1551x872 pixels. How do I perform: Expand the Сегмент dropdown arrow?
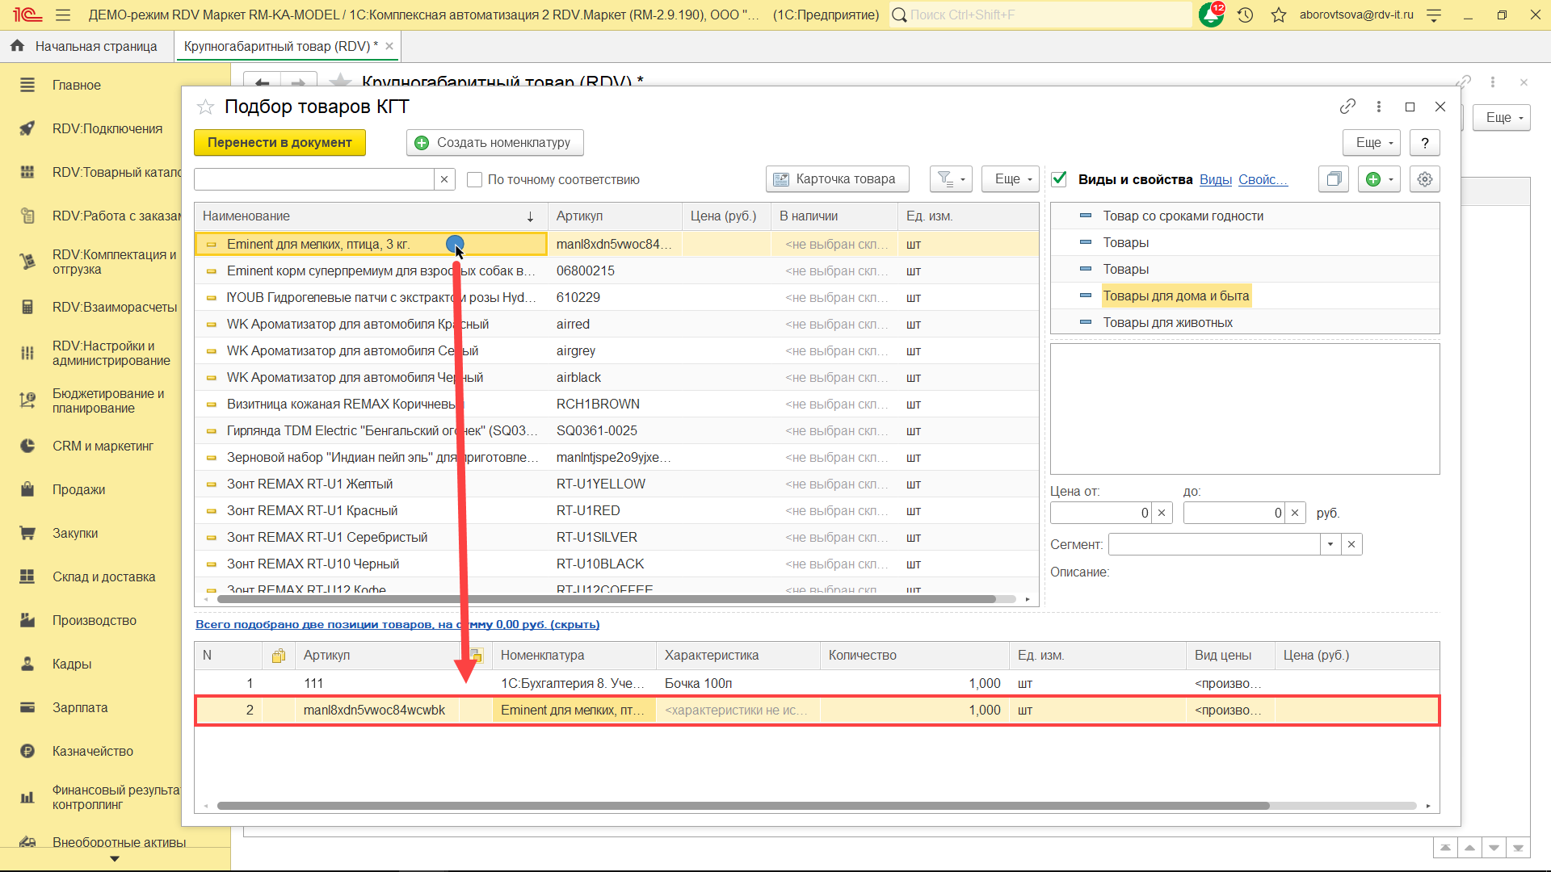[1330, 544]
